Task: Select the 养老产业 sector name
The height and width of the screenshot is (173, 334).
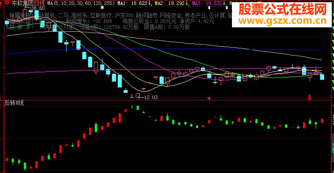Action: coord(196,15)
